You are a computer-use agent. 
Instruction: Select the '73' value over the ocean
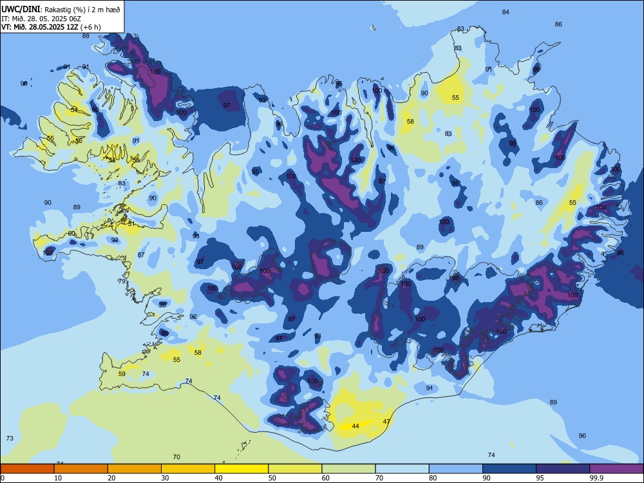pyautogui.click(x=10, y=438)
